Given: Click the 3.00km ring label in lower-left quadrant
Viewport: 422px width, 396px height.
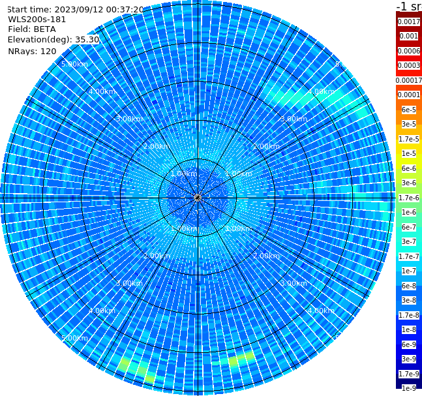Looking at the screenshot, I should [x=129, y=283].
